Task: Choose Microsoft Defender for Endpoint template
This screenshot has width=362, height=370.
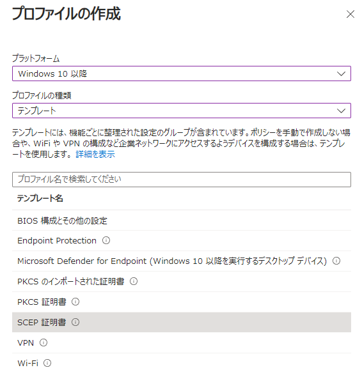Action: tap(182, 261)
